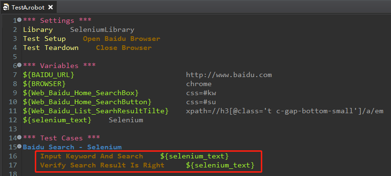This screenshot has height=176, width=391.
Task: Click the chrome value on line 8
Action: click(x=199, y=84)
